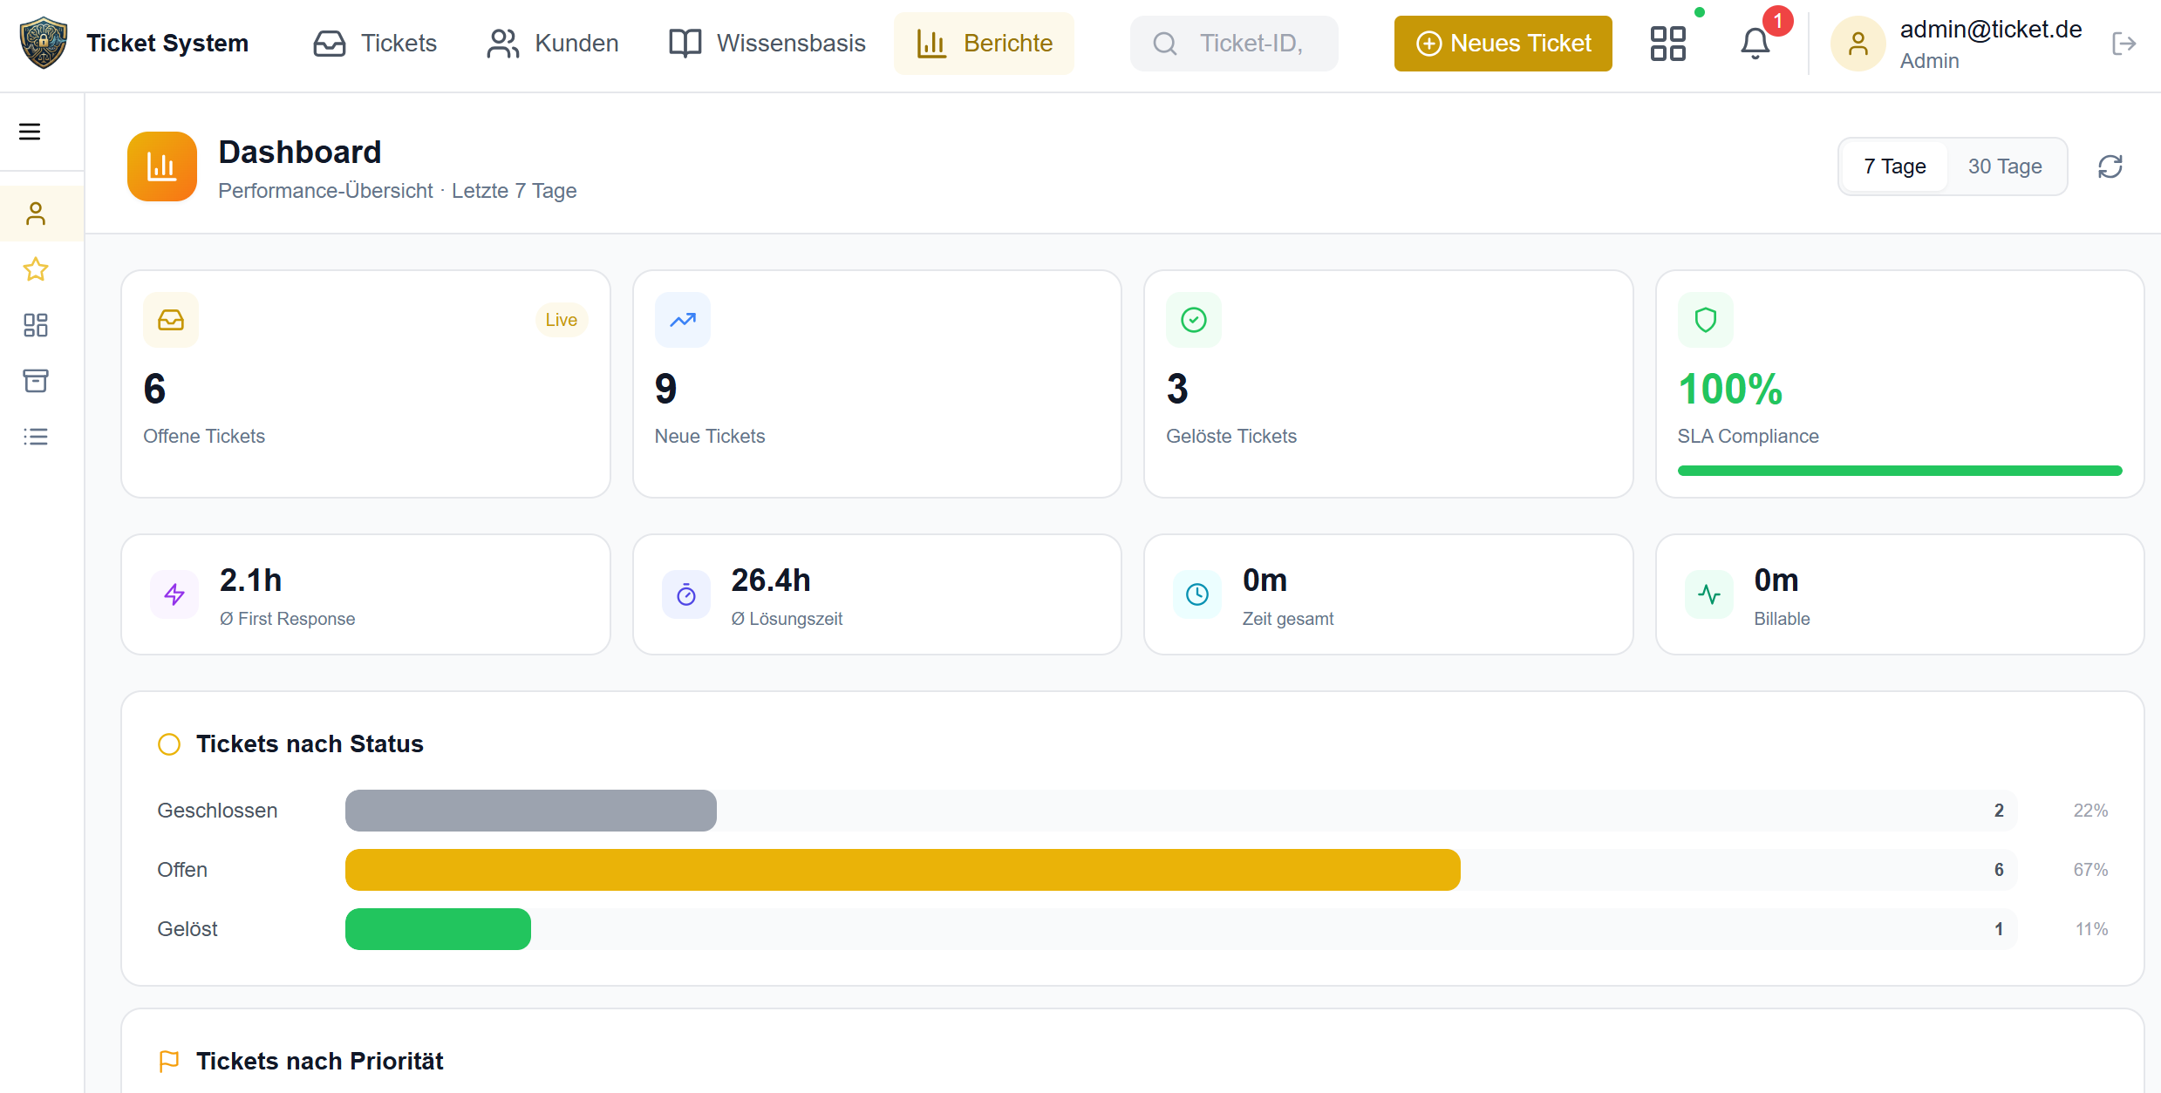Switch to the 7 Tage filter
Viewport: 2161px width, 1093px height.
click(1893, 166)
